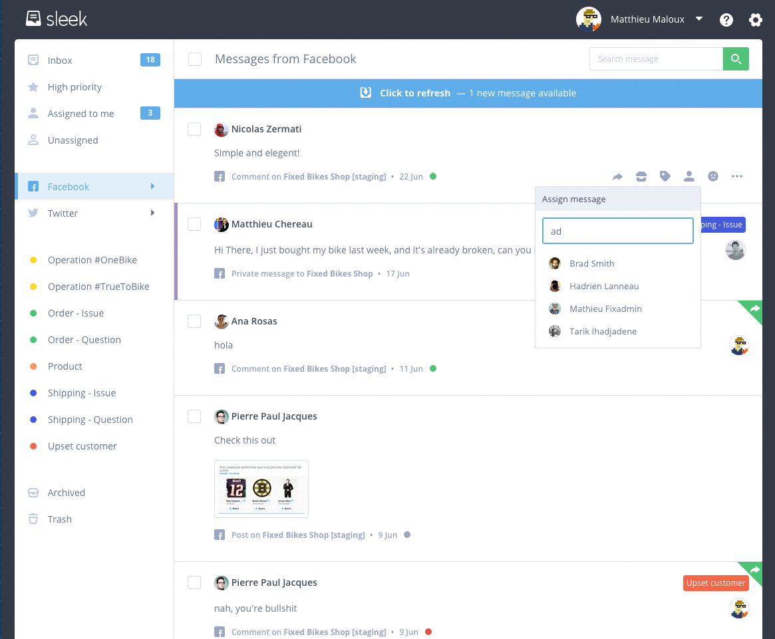Click Upset customer red label on message
The width and height of the screenshot is (775, 639).
click(716, 583)
